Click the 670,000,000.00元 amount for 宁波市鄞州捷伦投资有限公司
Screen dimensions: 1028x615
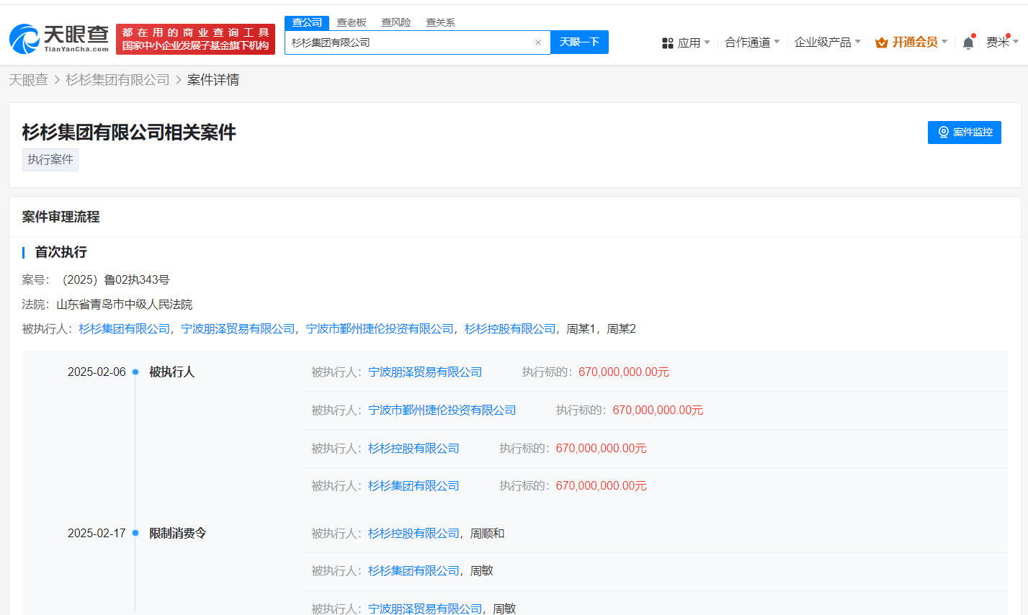(658, 410)
